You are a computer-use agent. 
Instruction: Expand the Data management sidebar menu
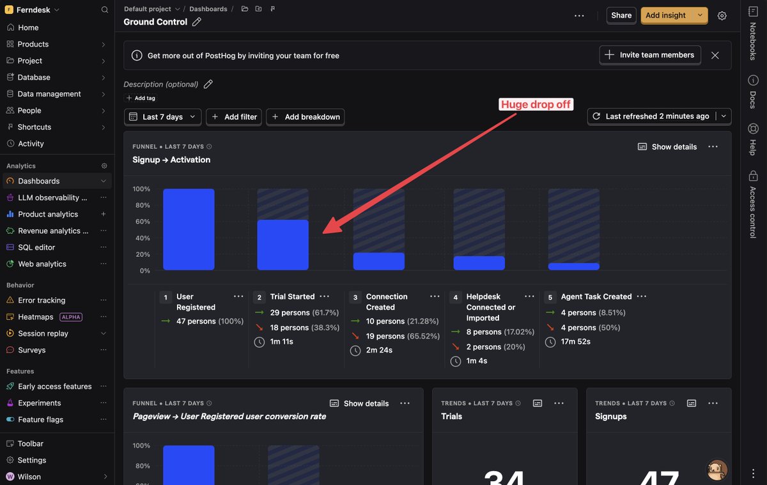coord(104,94)
